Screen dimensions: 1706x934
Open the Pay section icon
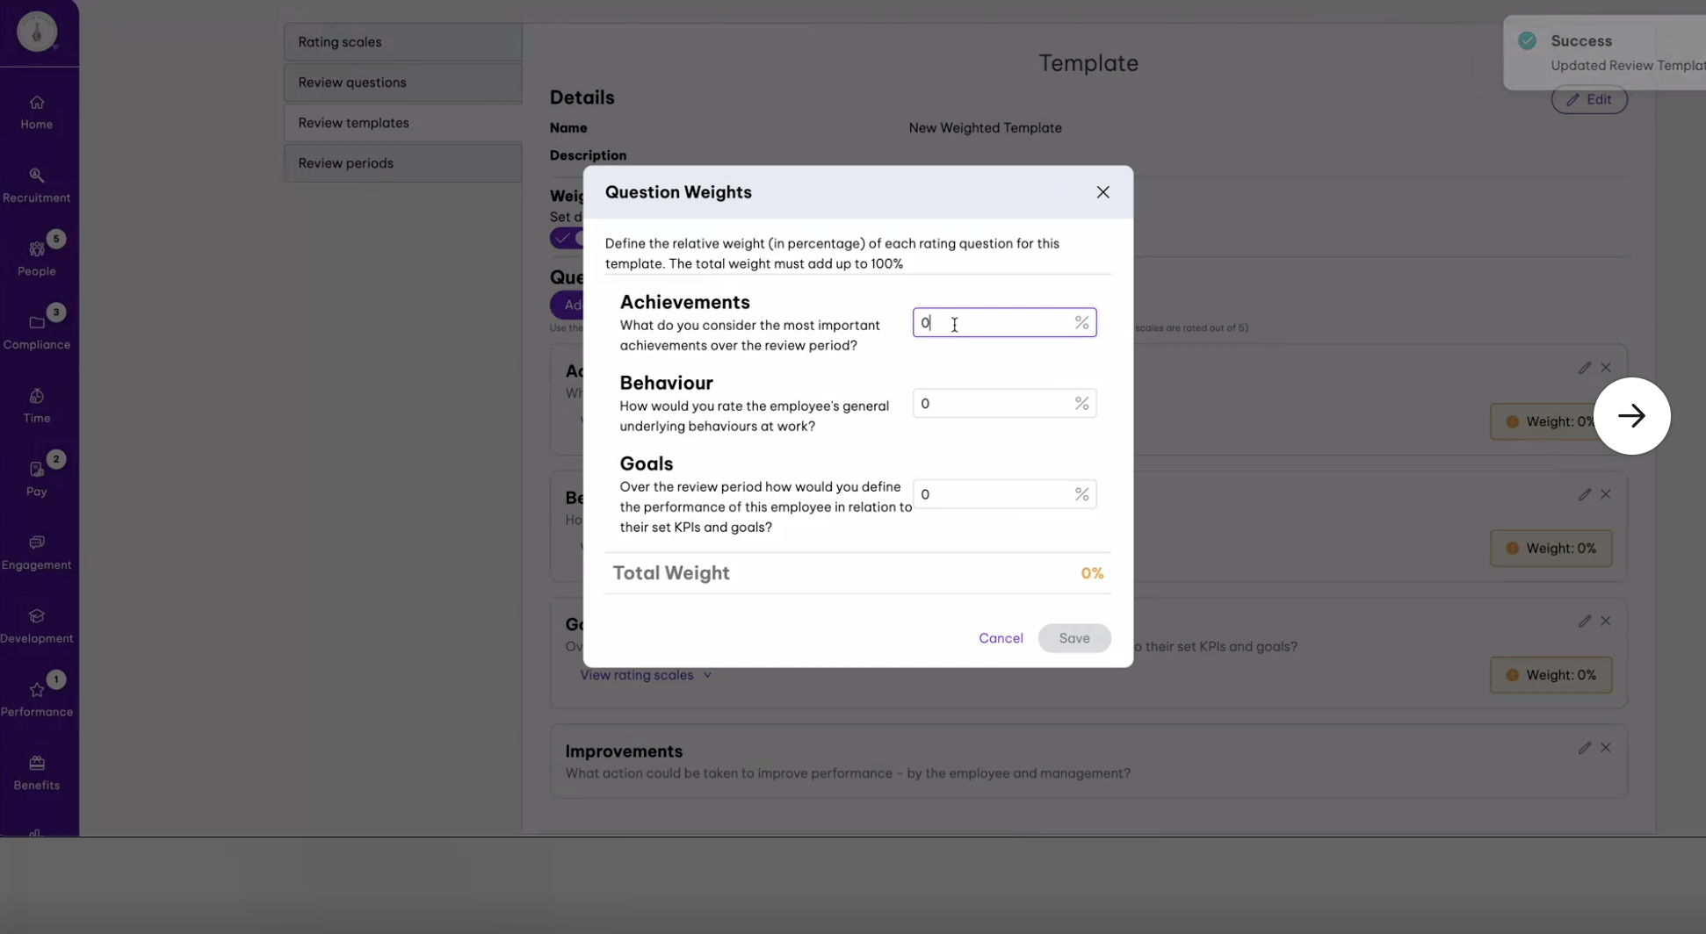tap(36, 469)
